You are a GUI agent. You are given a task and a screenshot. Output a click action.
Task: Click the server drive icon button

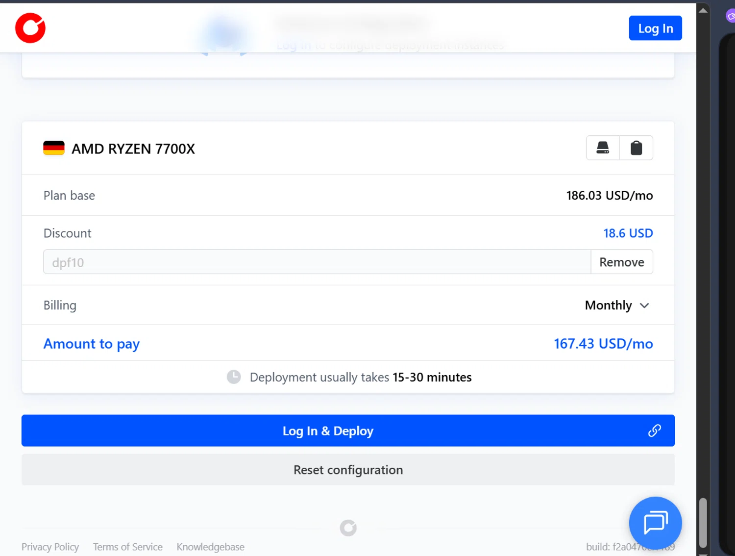pos(603,148)
